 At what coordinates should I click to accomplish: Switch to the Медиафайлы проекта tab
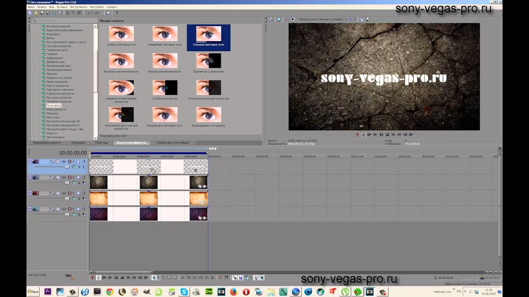point(47,143)
